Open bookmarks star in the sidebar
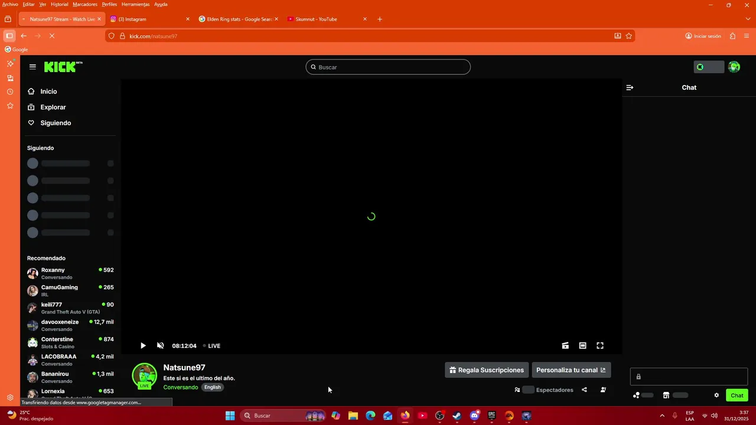The image size is (756, 425). (10, 106)
